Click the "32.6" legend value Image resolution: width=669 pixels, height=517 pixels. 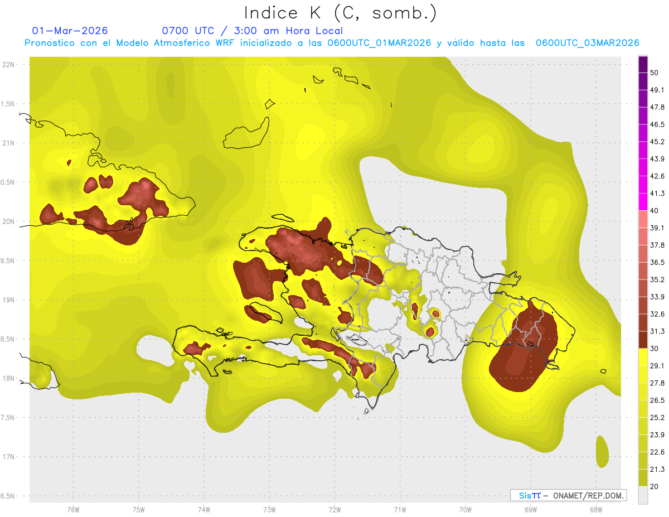pyautogui.click(x=657, y=314)
